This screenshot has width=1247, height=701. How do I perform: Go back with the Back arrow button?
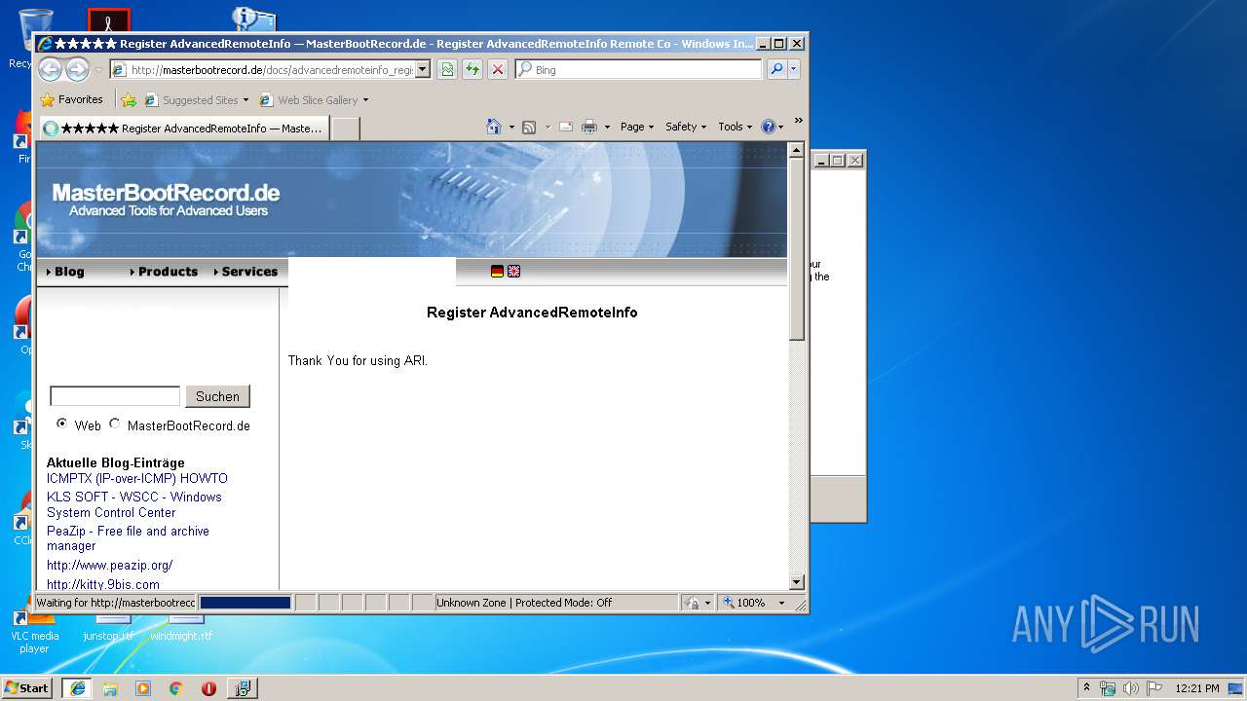point(50,69)
